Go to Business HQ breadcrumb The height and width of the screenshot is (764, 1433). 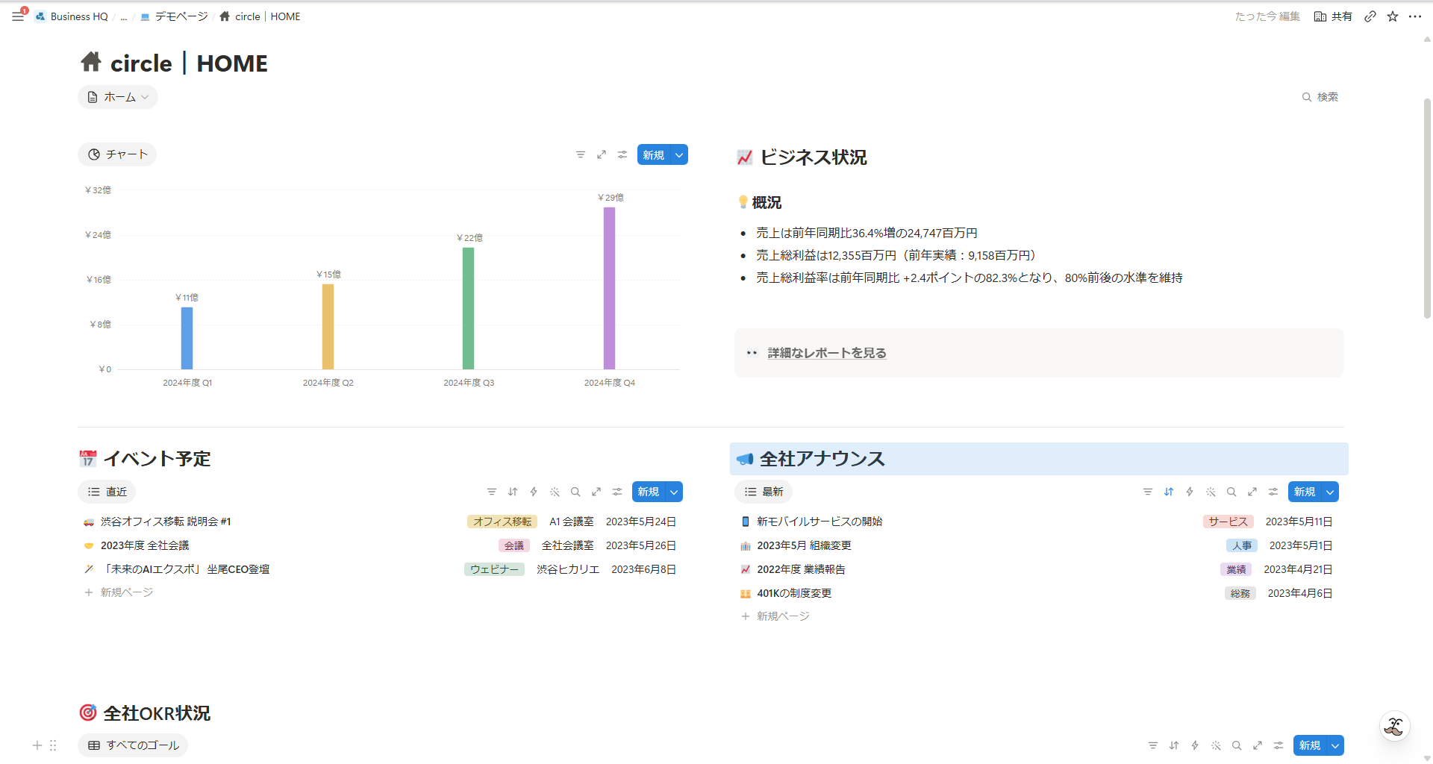pyautogui.click(x=72, y=16)
